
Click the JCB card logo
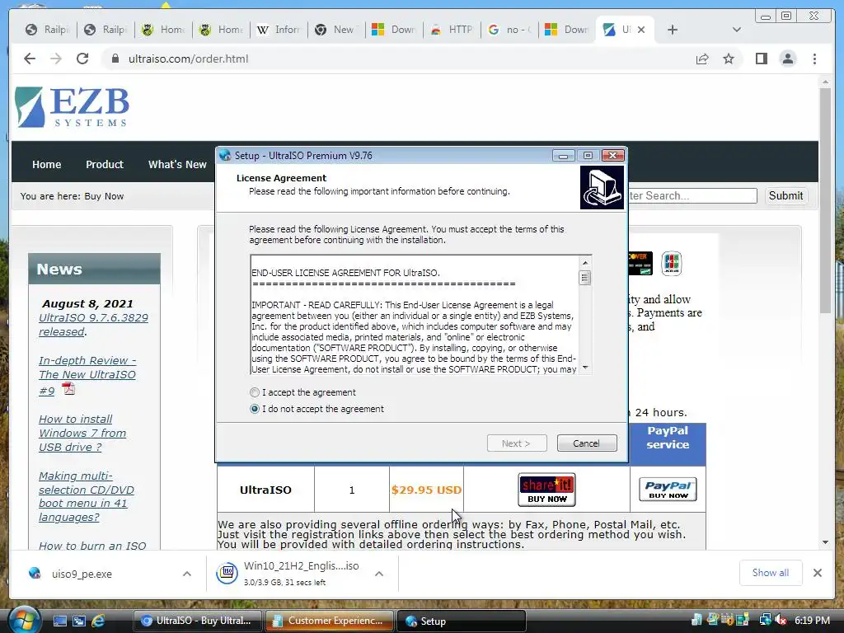point(671,263)
